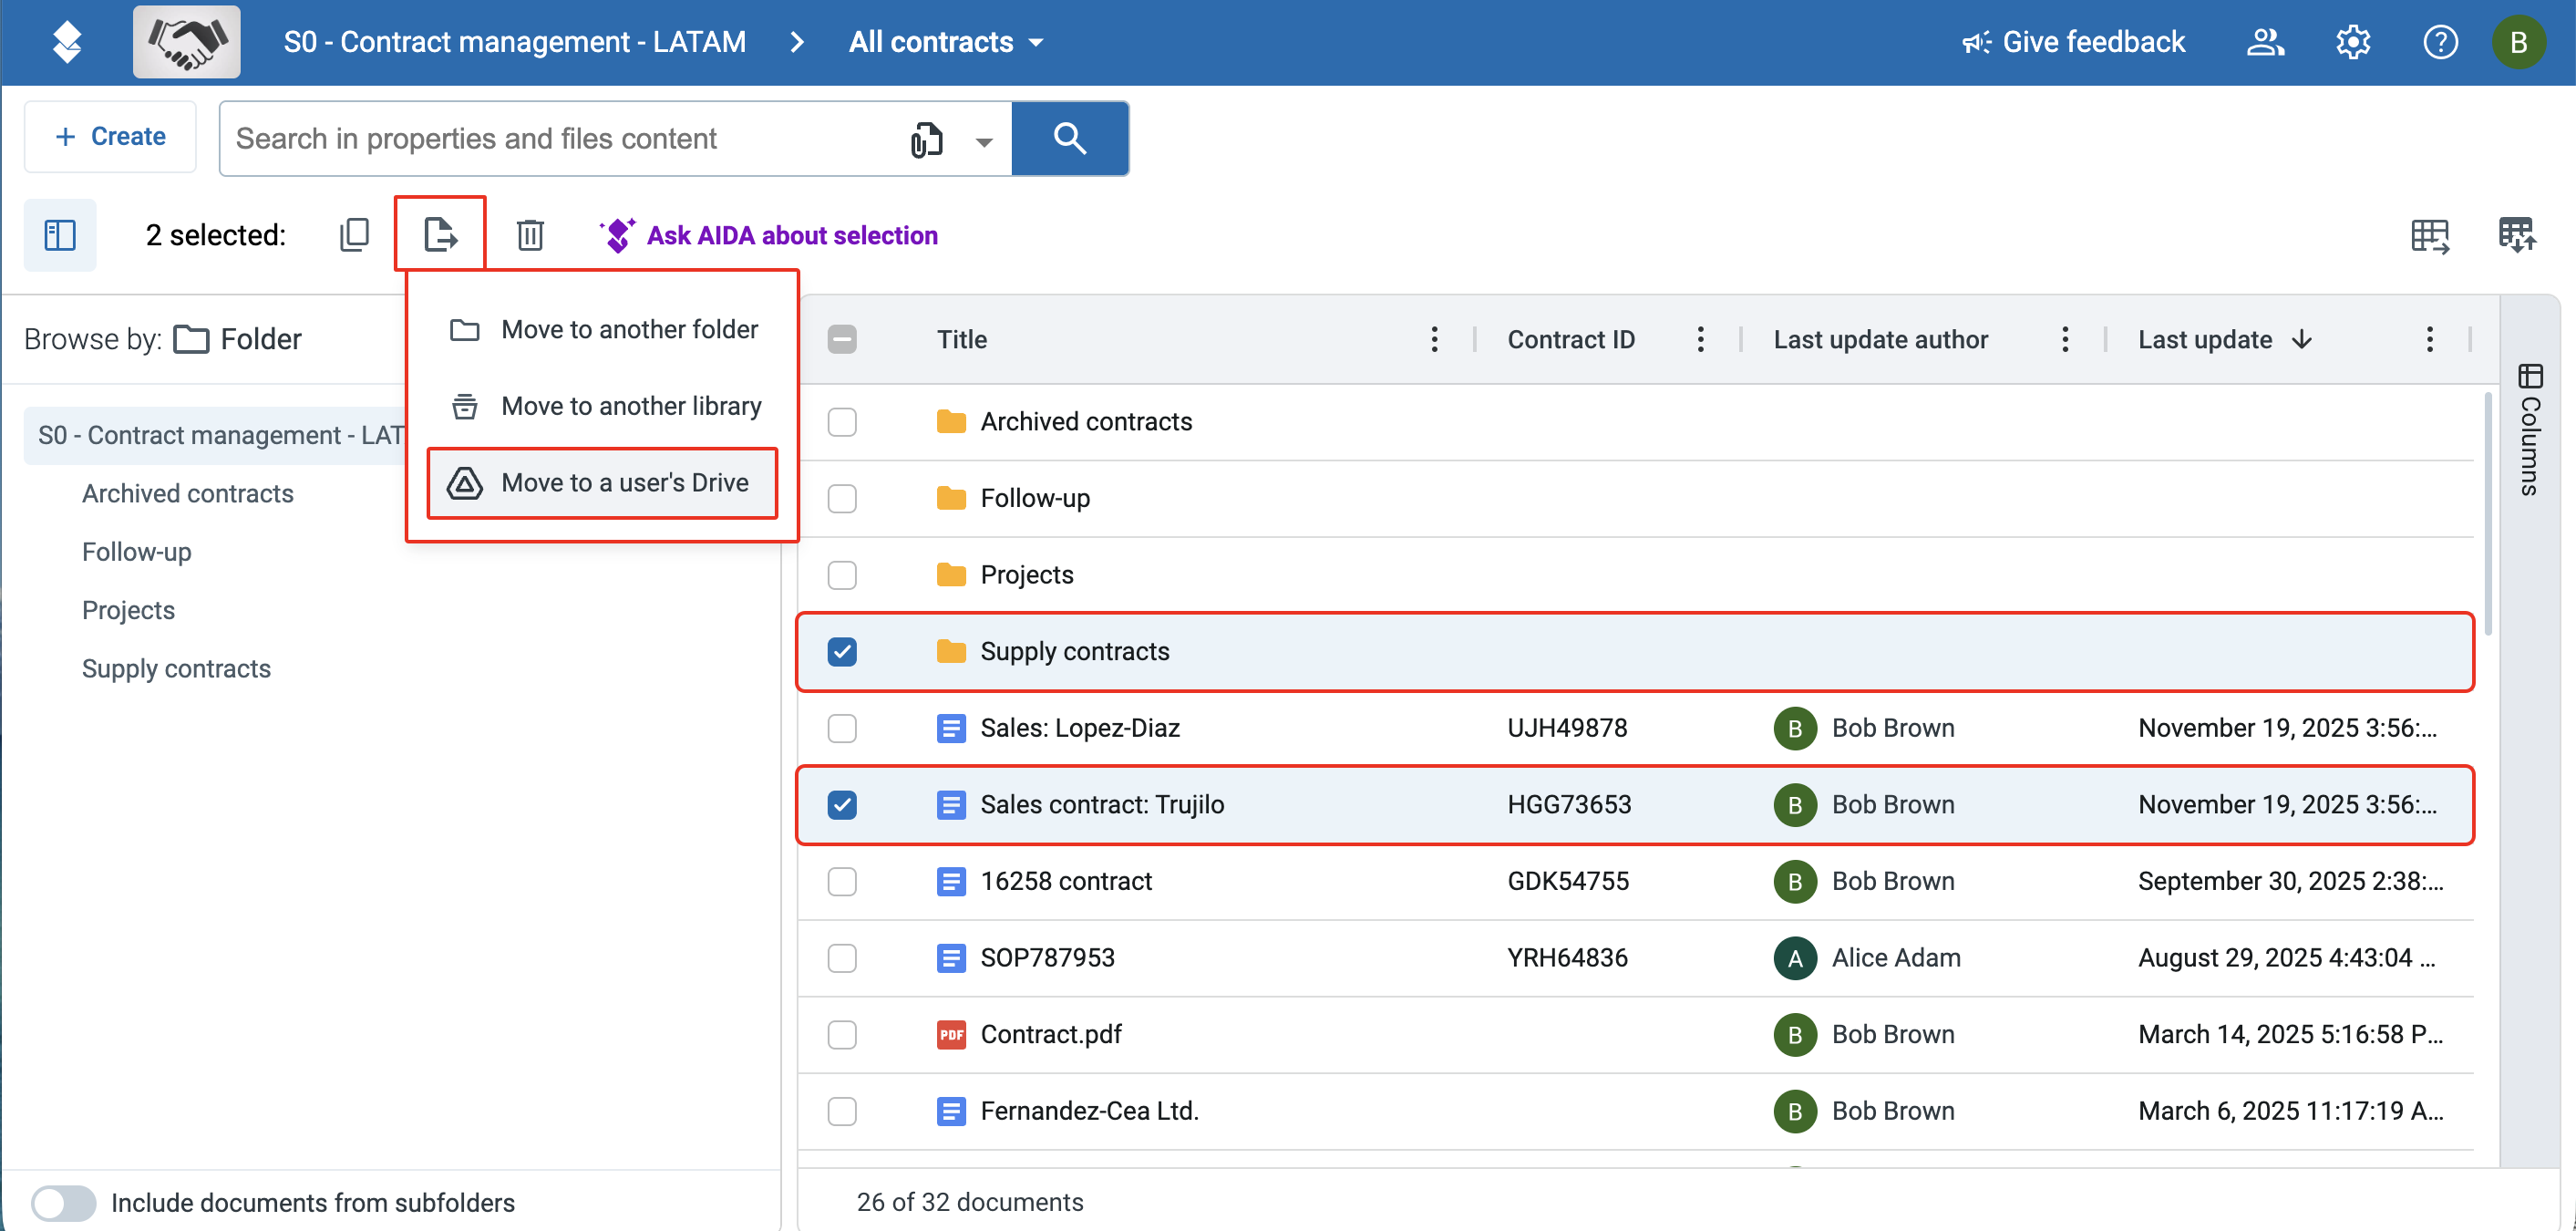Open the help question mark icon
The height and width of the screenshot is (1231, 2576).
click(2440, 42)
